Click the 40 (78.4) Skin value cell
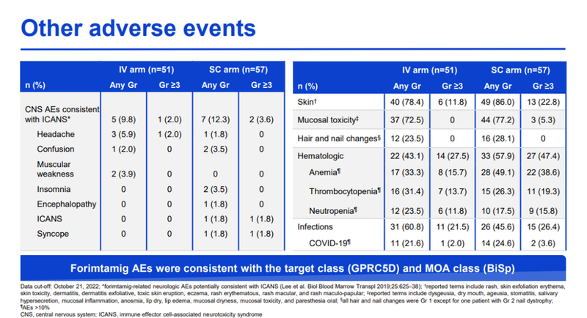This screenshot has height=318, width=587. (408, 100)
